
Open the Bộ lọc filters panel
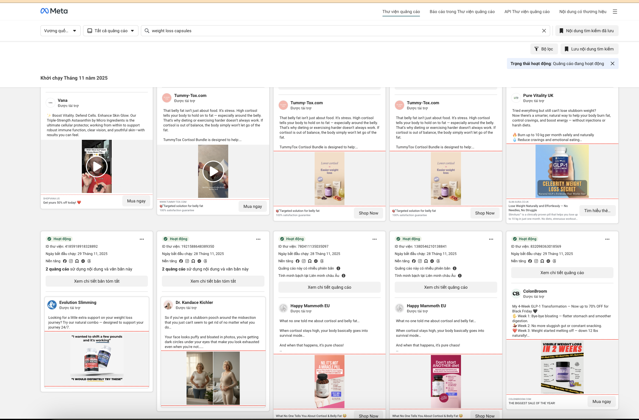pyautogui.click(x=544, y=49)
